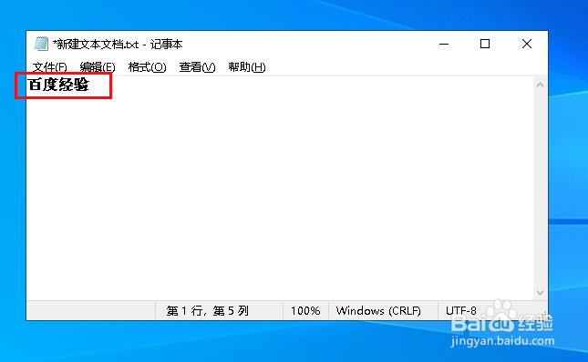Minimize the 记事本 window
This screenshot has width=588, height=362.
[444, 45]
